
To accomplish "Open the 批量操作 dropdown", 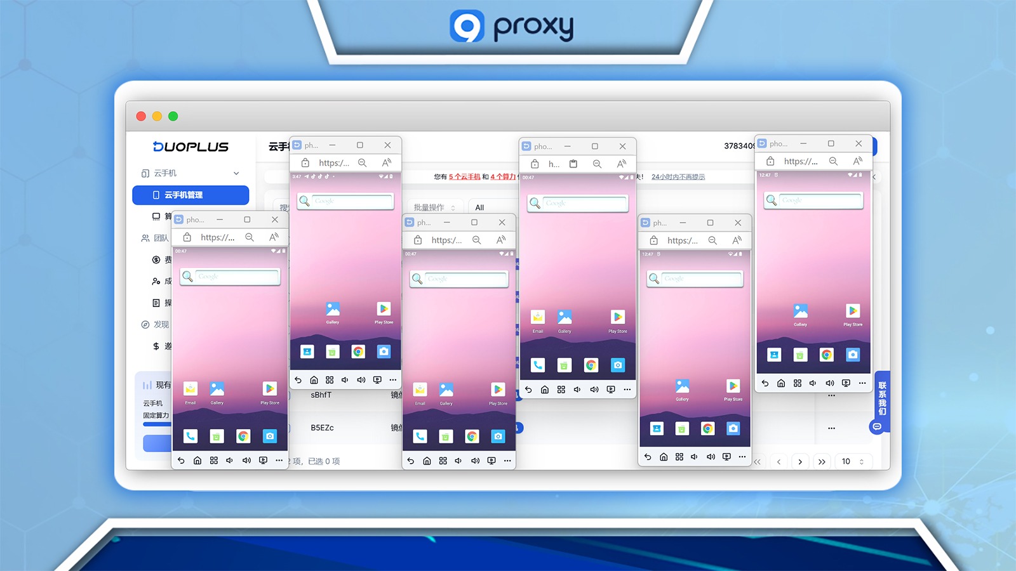I will pos(434,207).
